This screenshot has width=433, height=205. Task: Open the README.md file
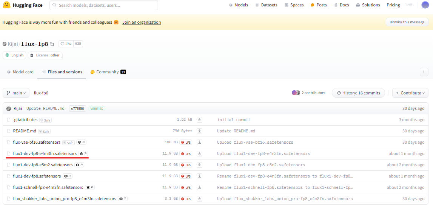pos(25,131)
